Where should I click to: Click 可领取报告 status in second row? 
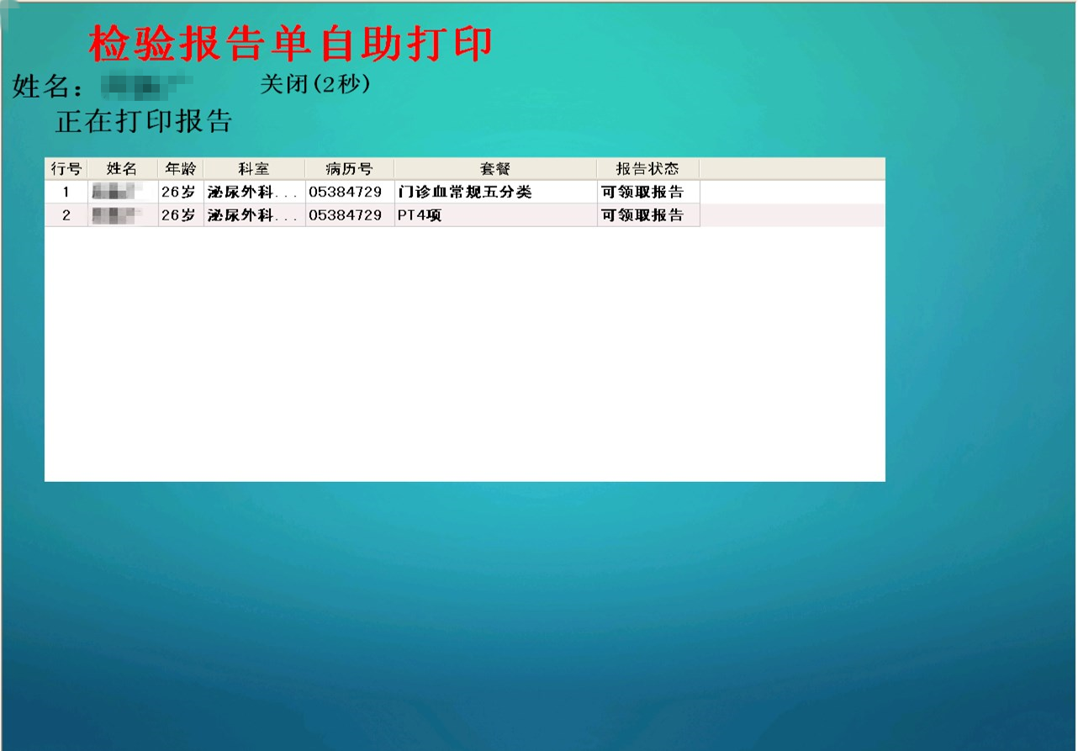tap(642, 215)
